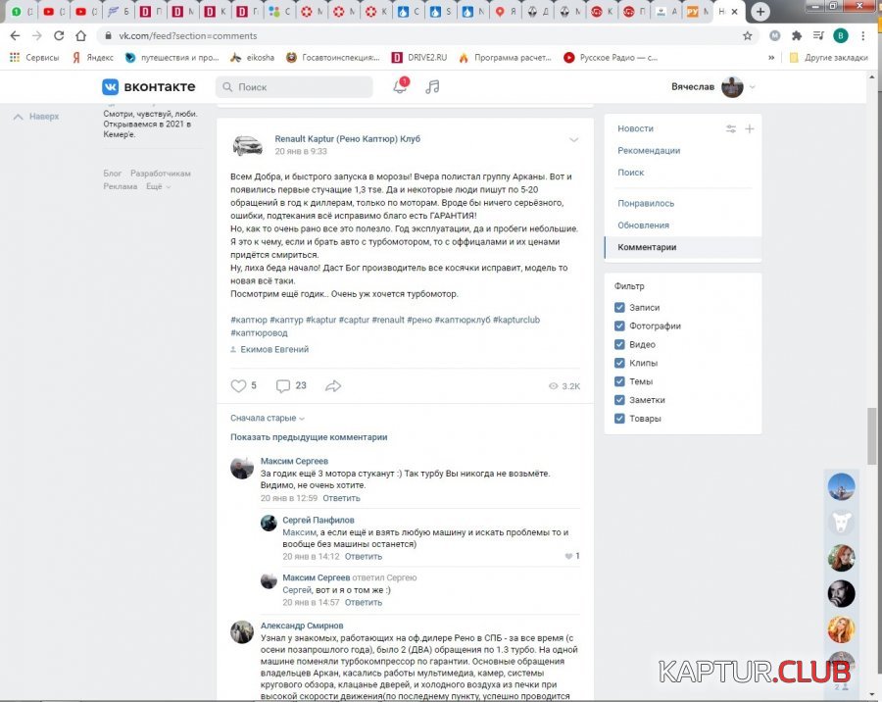Click the news feed filter settings icon
The width and height of the screenshot is (882, 702).
pyautogui.click(x=730, y=129)
